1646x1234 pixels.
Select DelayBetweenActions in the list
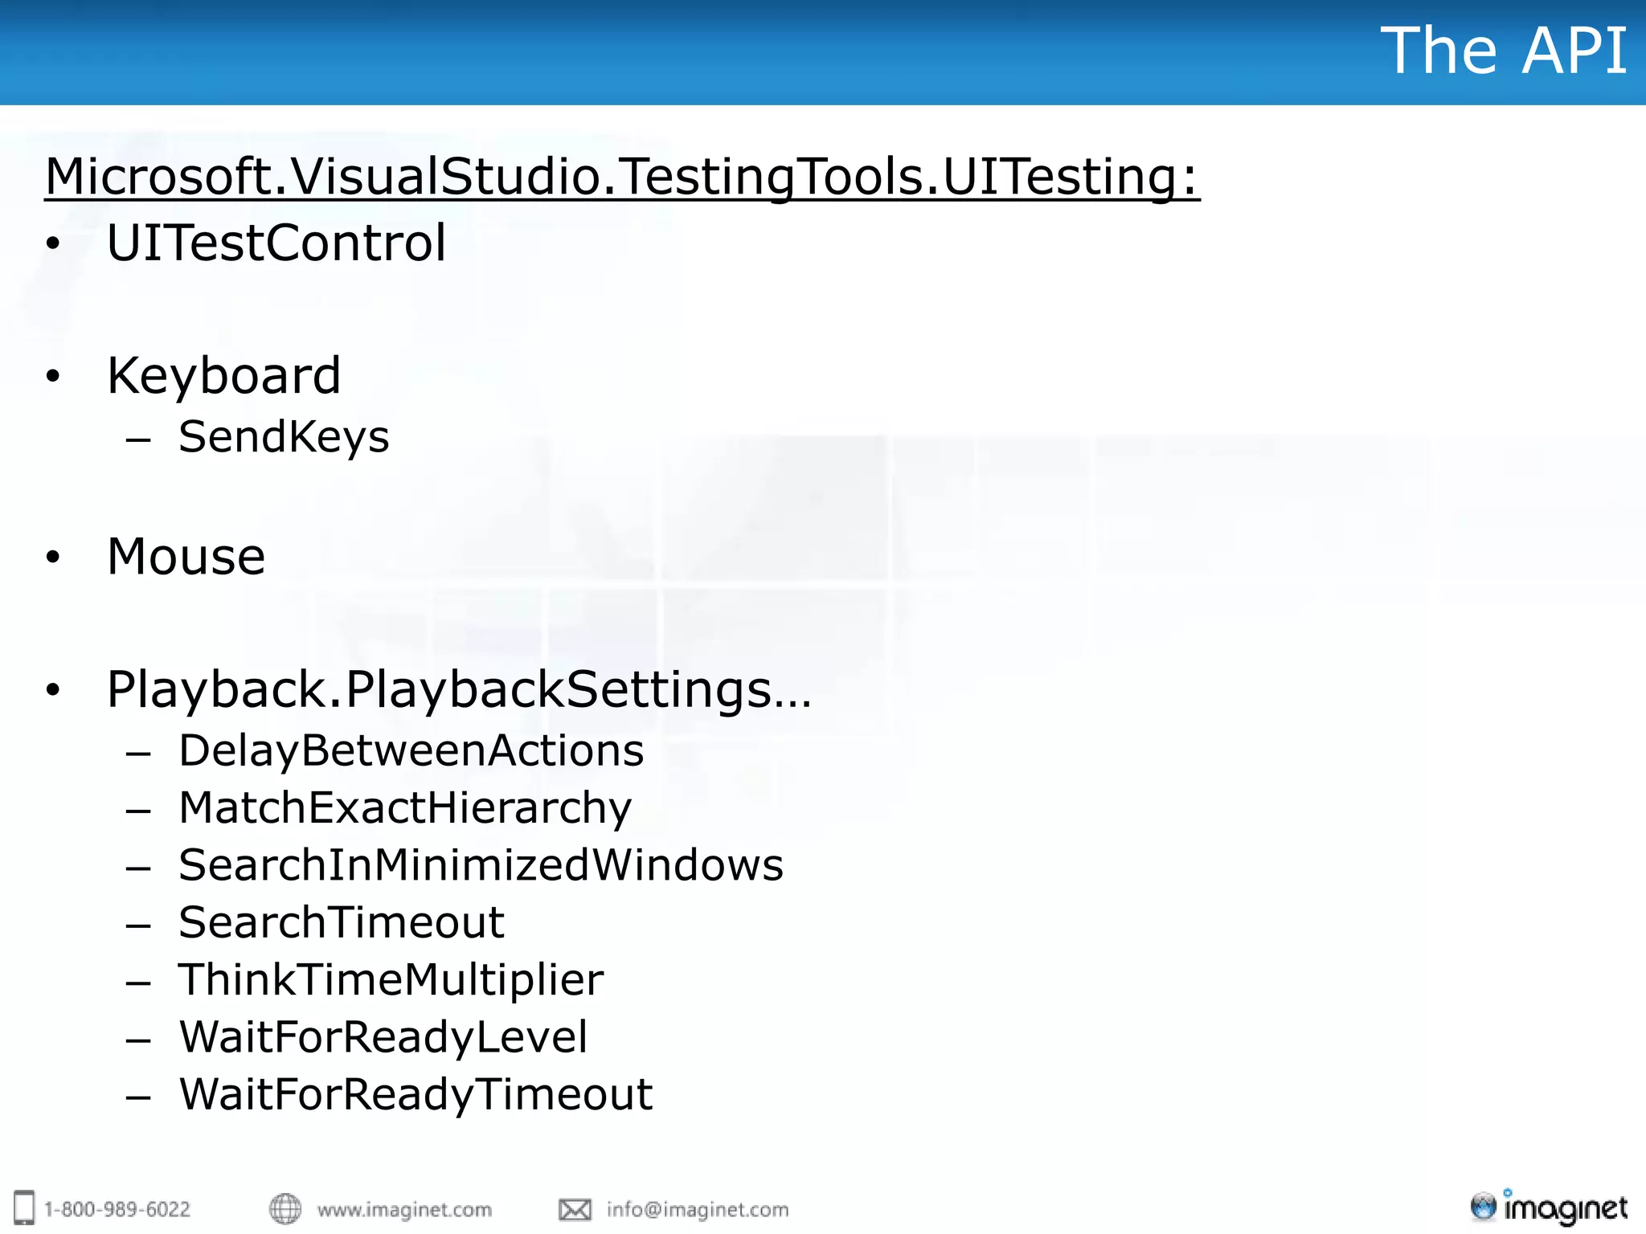coord(411,751)
